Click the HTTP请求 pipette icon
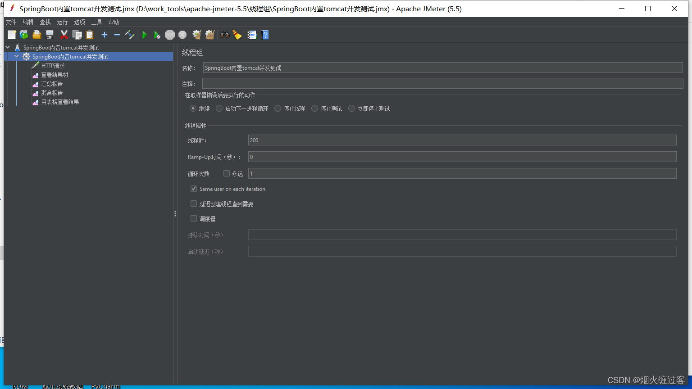692x389 pixels. coord(36,65)
